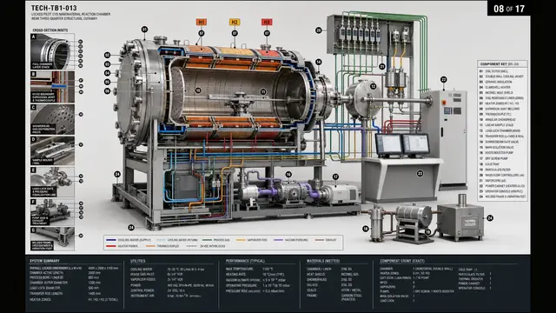
Task: Click the heater power red legend swatch
Action: coord(111,246)
